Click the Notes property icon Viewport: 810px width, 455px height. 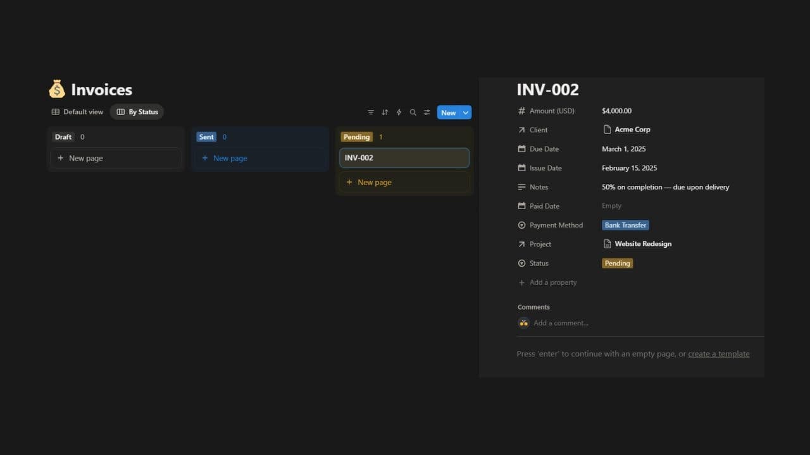[520, 187]
